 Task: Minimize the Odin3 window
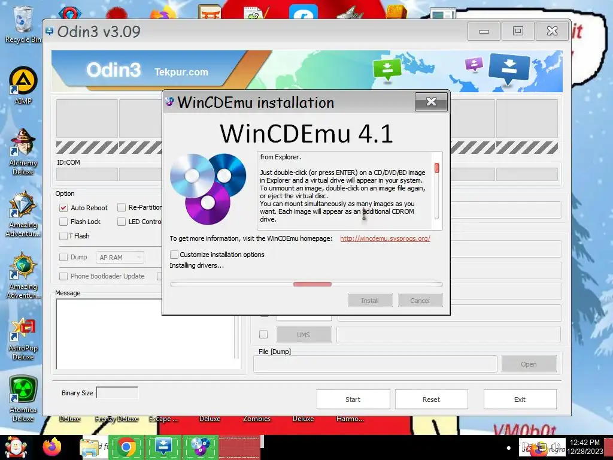point(484,31)
